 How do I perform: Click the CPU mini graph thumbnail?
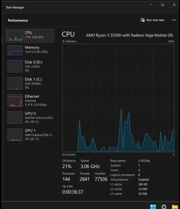click(15, 36)
